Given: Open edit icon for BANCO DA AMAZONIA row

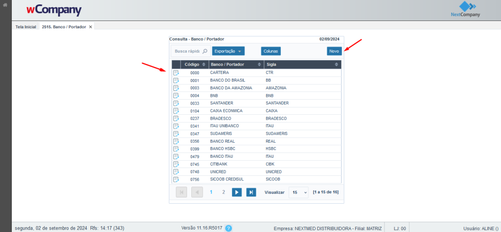Looking at the screenshot, I should pos(176,88).
